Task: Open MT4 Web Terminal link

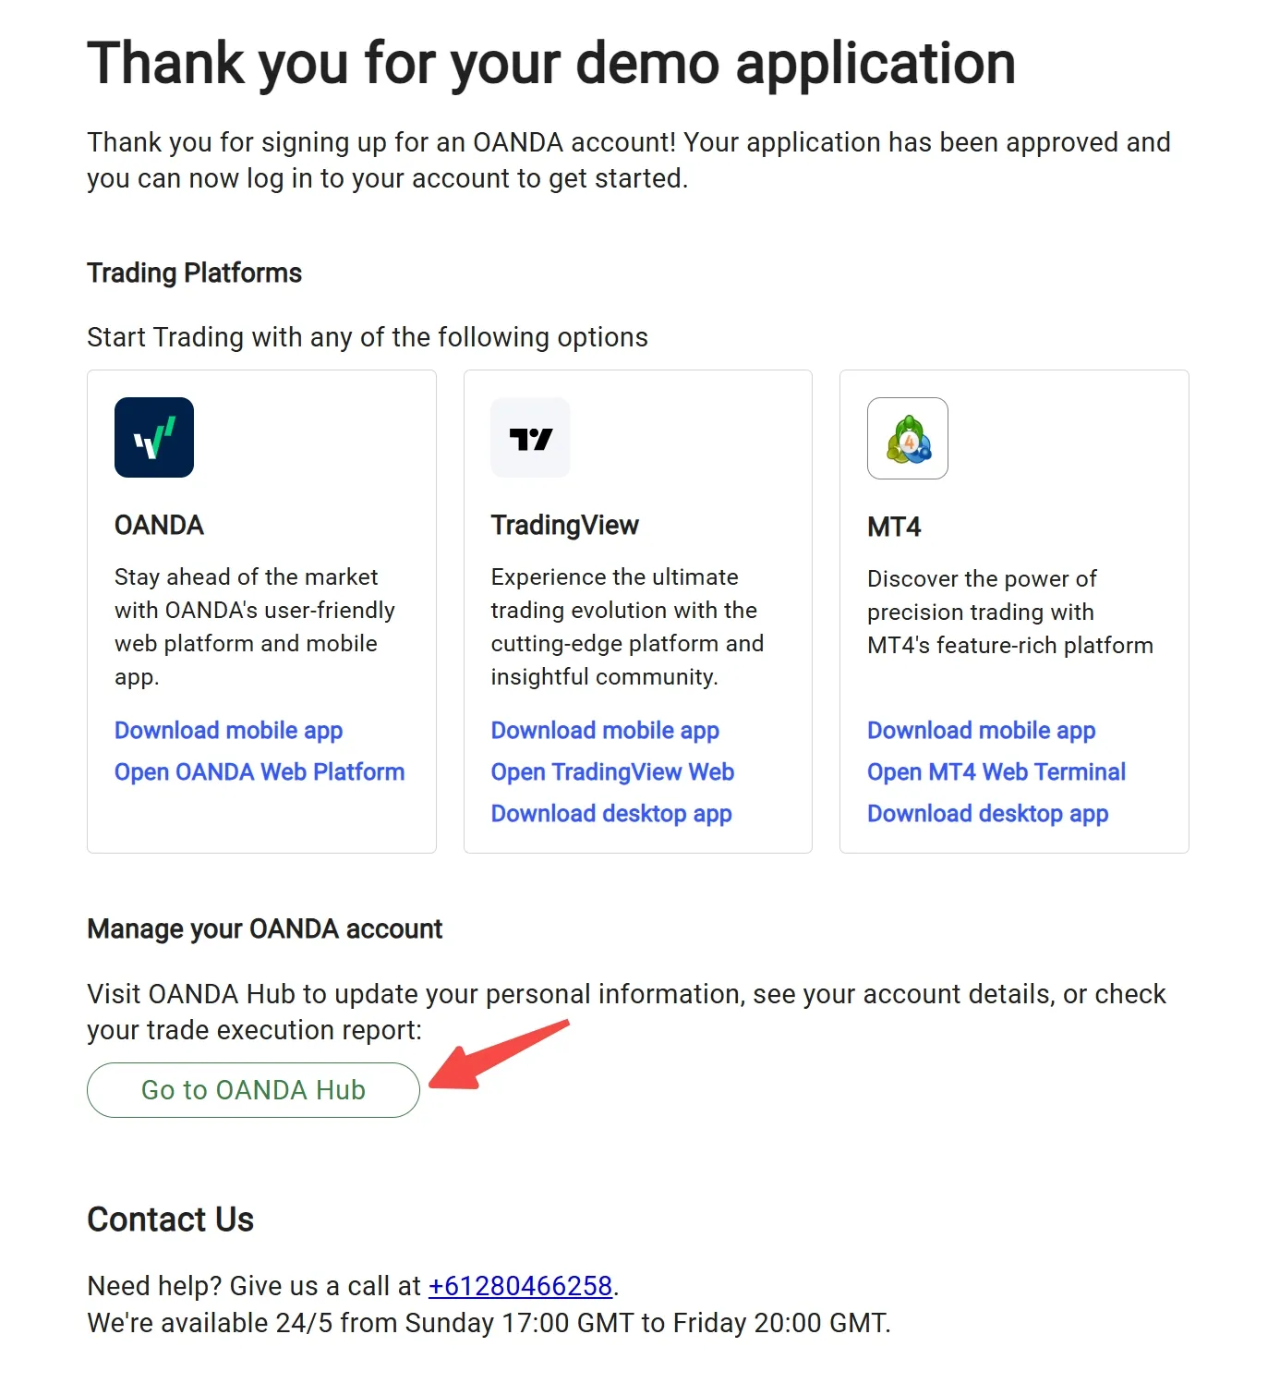Action: 996,771
